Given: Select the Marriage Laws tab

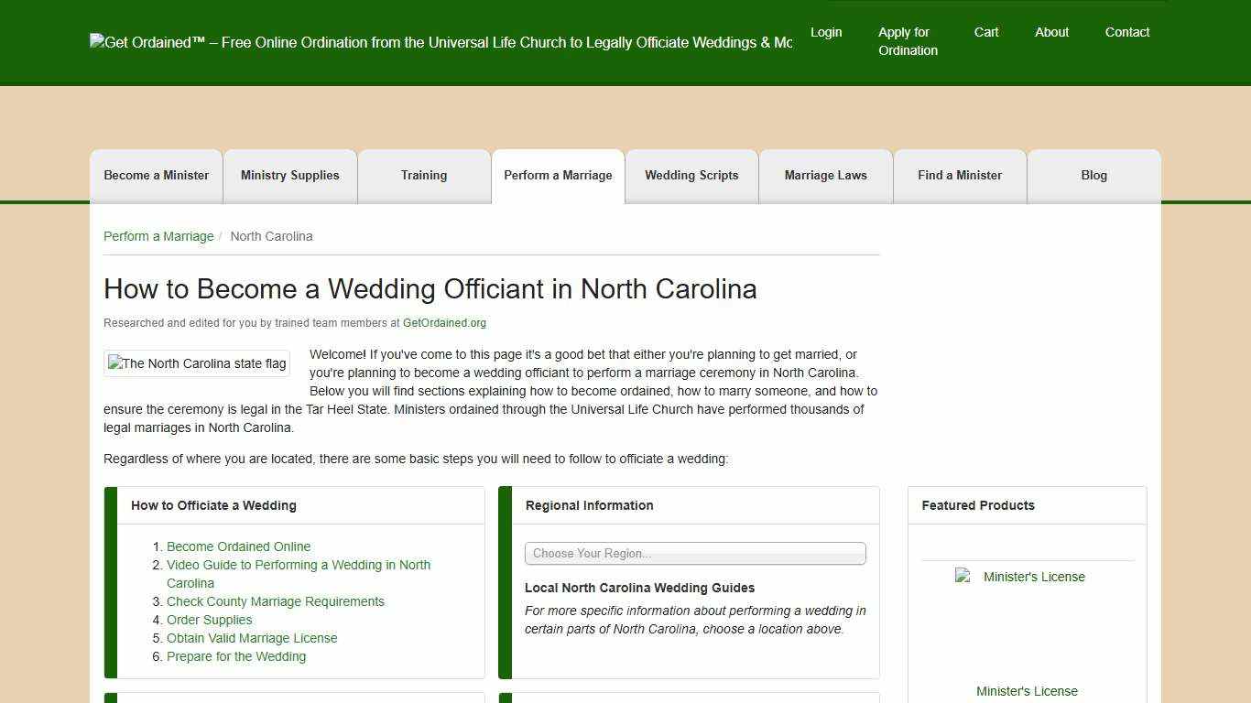Looking at the screenshot, I should click(825, 175).
